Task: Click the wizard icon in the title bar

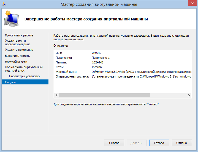Action: [4, 4]
